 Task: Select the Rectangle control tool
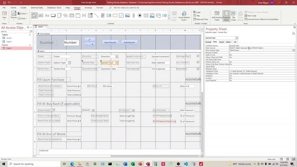[x=115, y=15]
